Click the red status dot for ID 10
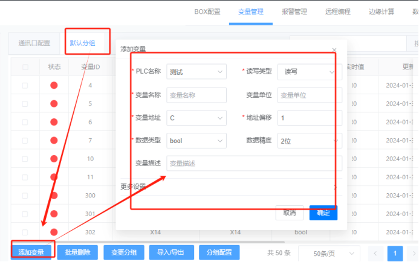 (x=54, y=159)
